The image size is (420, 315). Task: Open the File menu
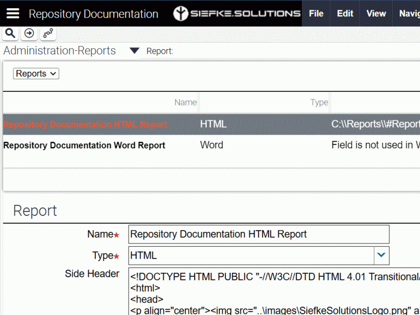click(316, 13)
